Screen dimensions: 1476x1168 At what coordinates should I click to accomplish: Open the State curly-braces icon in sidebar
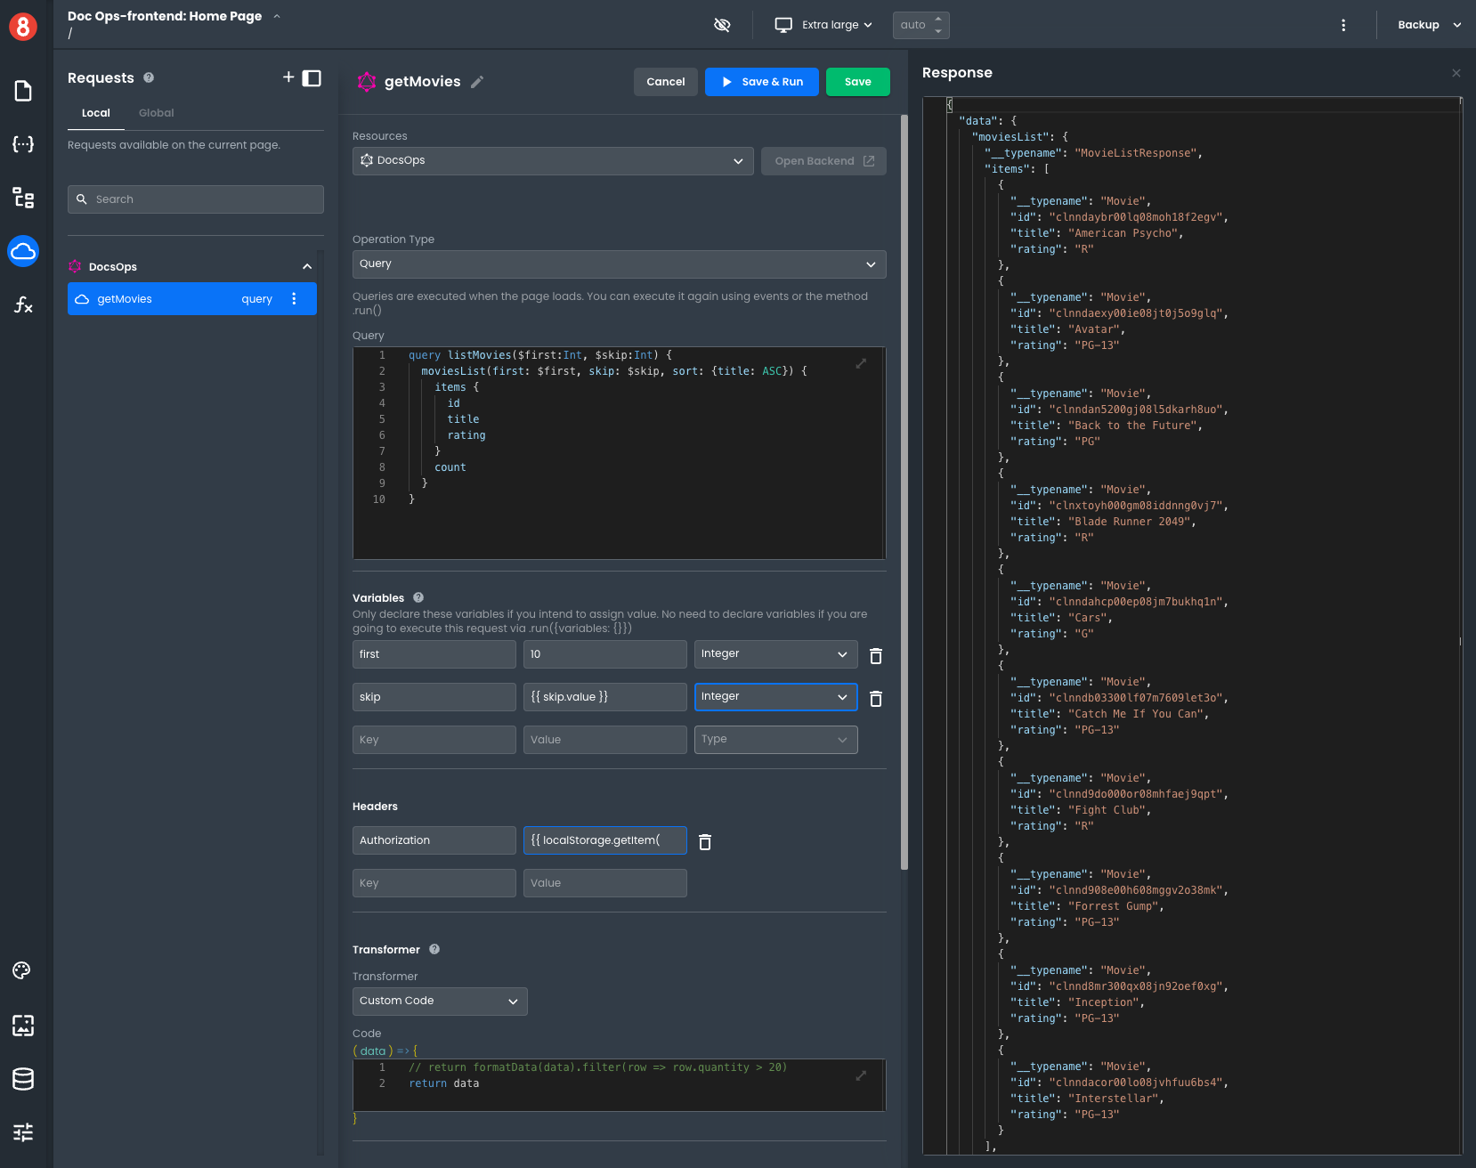pyautogui.click(x=23, y=144)
